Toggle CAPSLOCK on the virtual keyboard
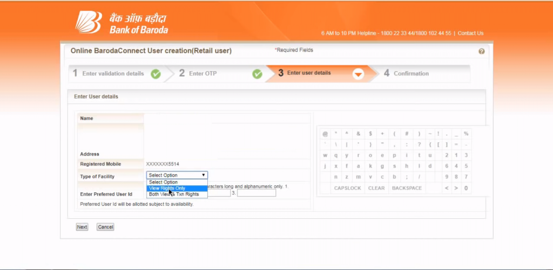553x270 pixels. point(348,188)
